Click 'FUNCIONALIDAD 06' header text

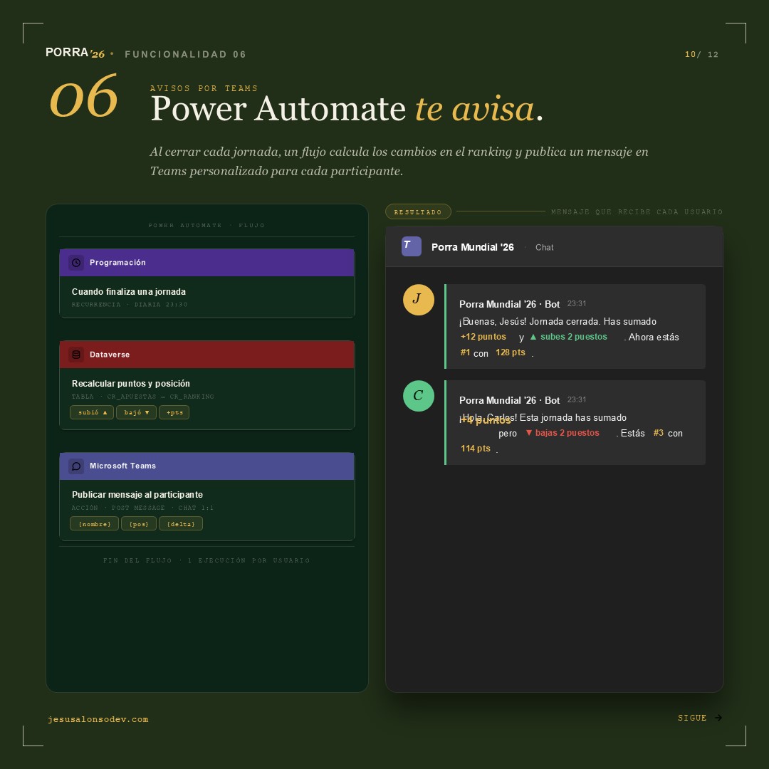tap(185, 54)
